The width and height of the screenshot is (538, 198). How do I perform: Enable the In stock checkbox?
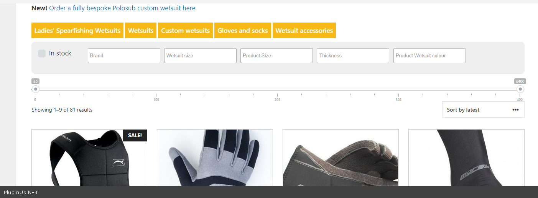[42, 54]
